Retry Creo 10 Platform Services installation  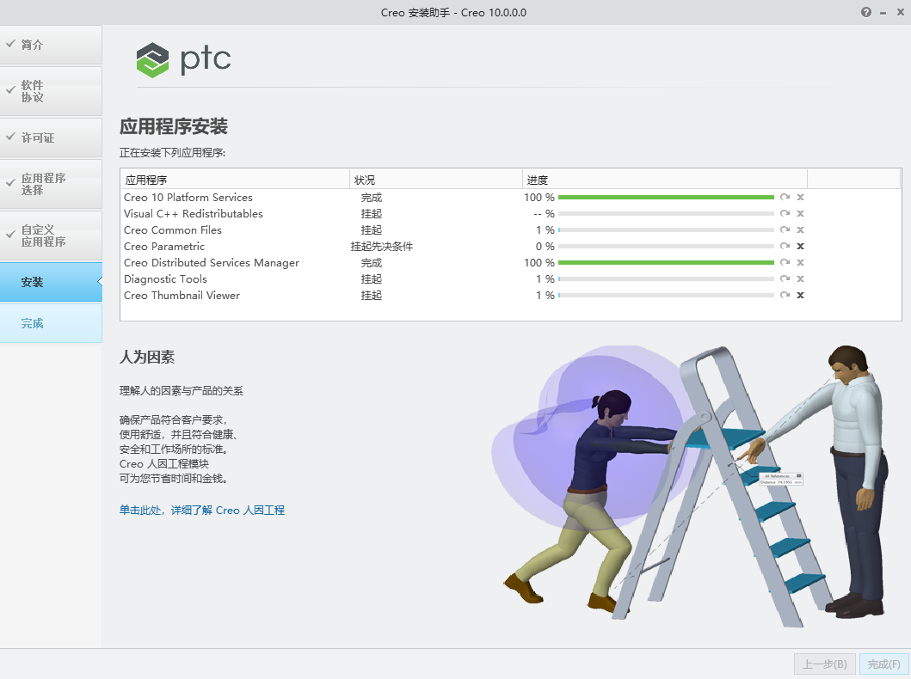(x=784, y=197)
